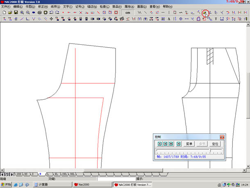Click the red-bordered square frame icon

116,12
